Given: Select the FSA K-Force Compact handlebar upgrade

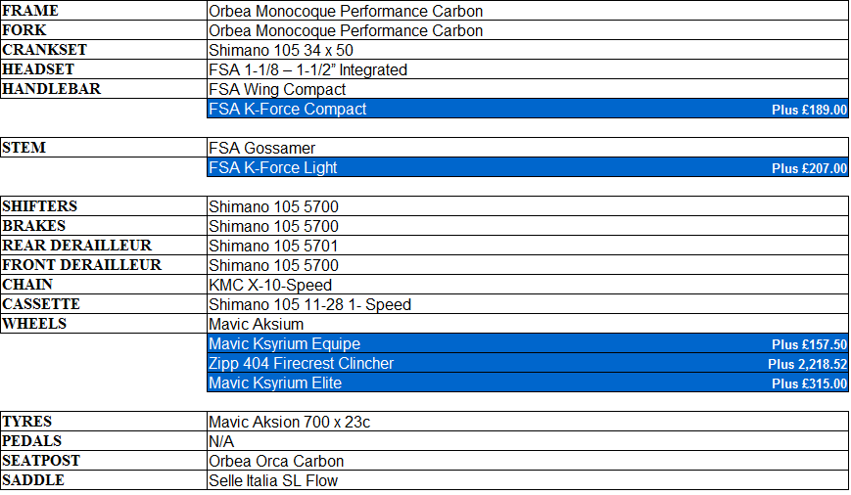Looking at the screenshot, I should [x=288, y=110].
